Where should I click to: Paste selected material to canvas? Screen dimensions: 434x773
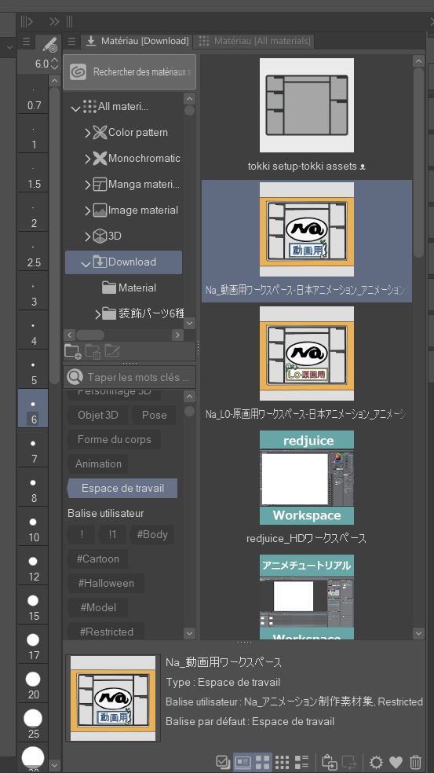[330, 762]
